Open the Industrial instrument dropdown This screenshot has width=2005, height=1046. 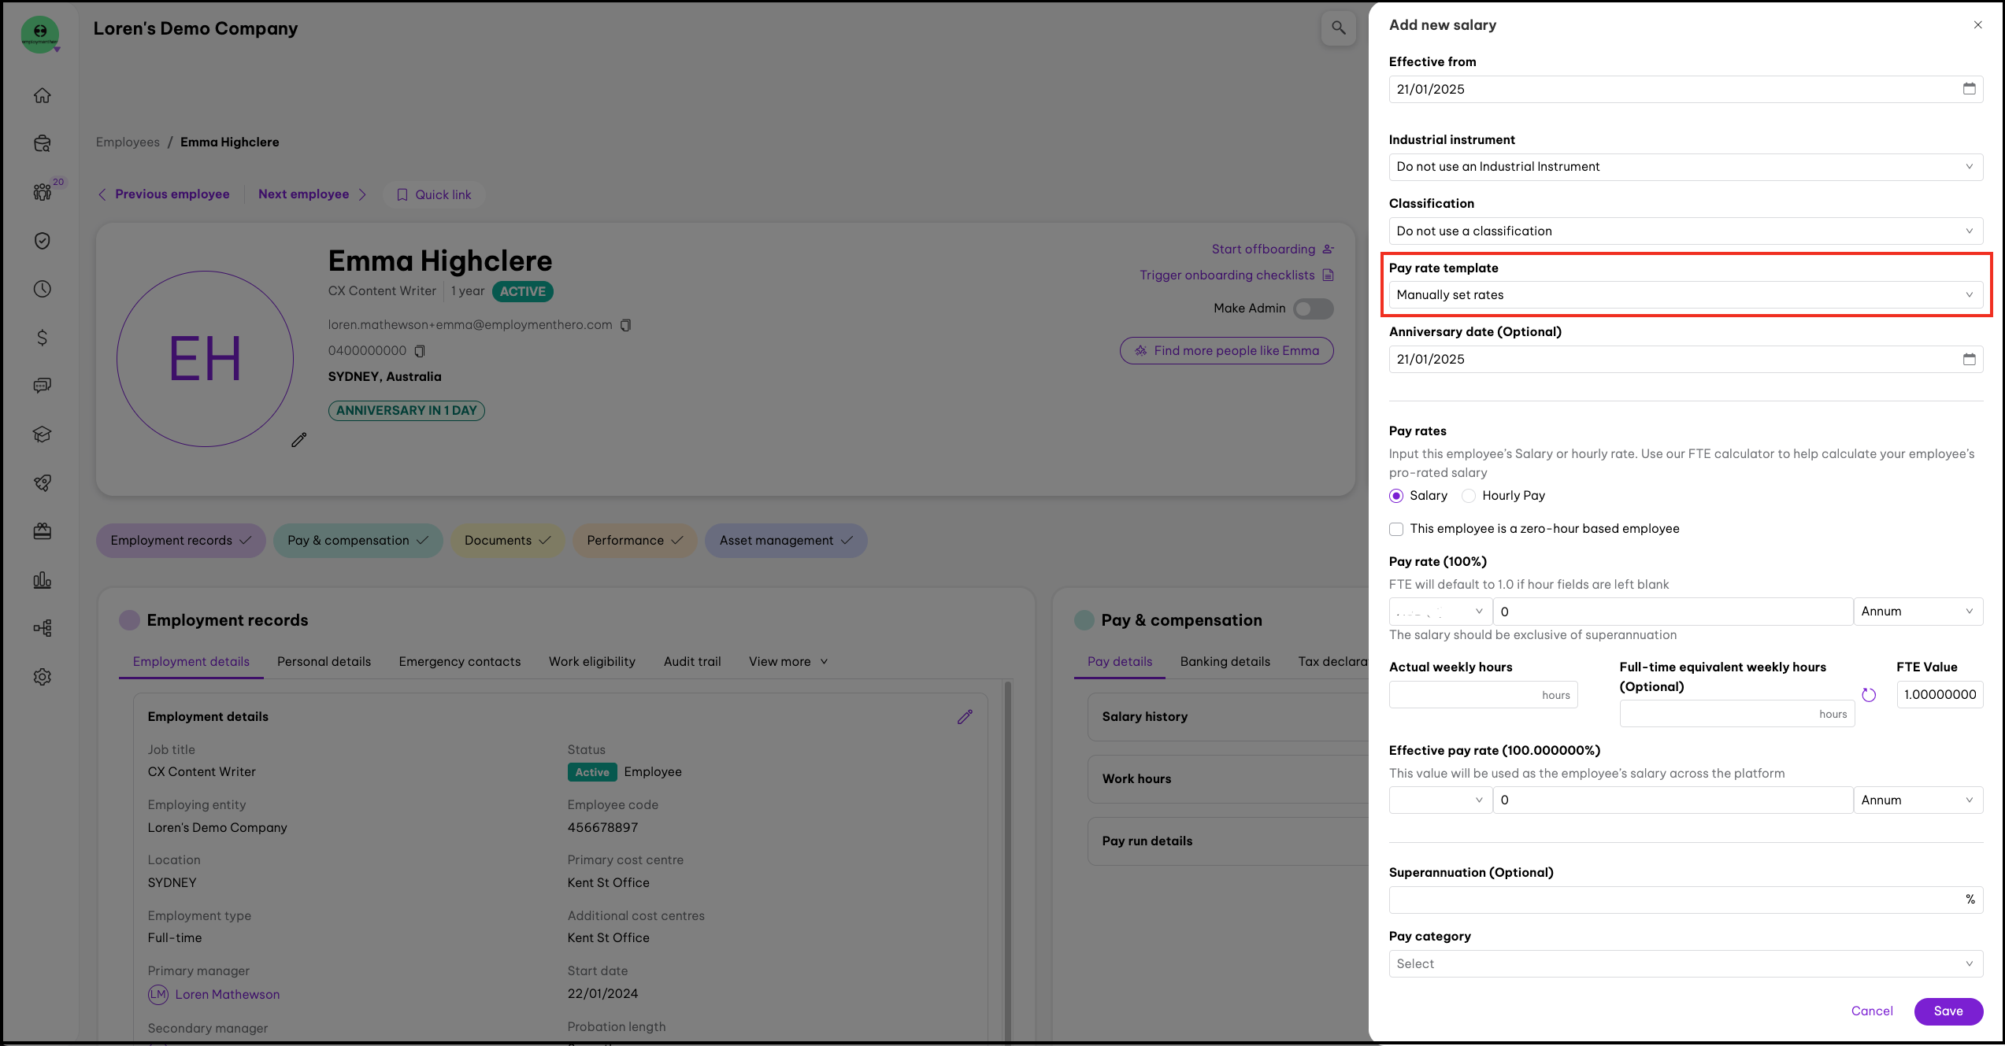click(x=1685, y=167)
